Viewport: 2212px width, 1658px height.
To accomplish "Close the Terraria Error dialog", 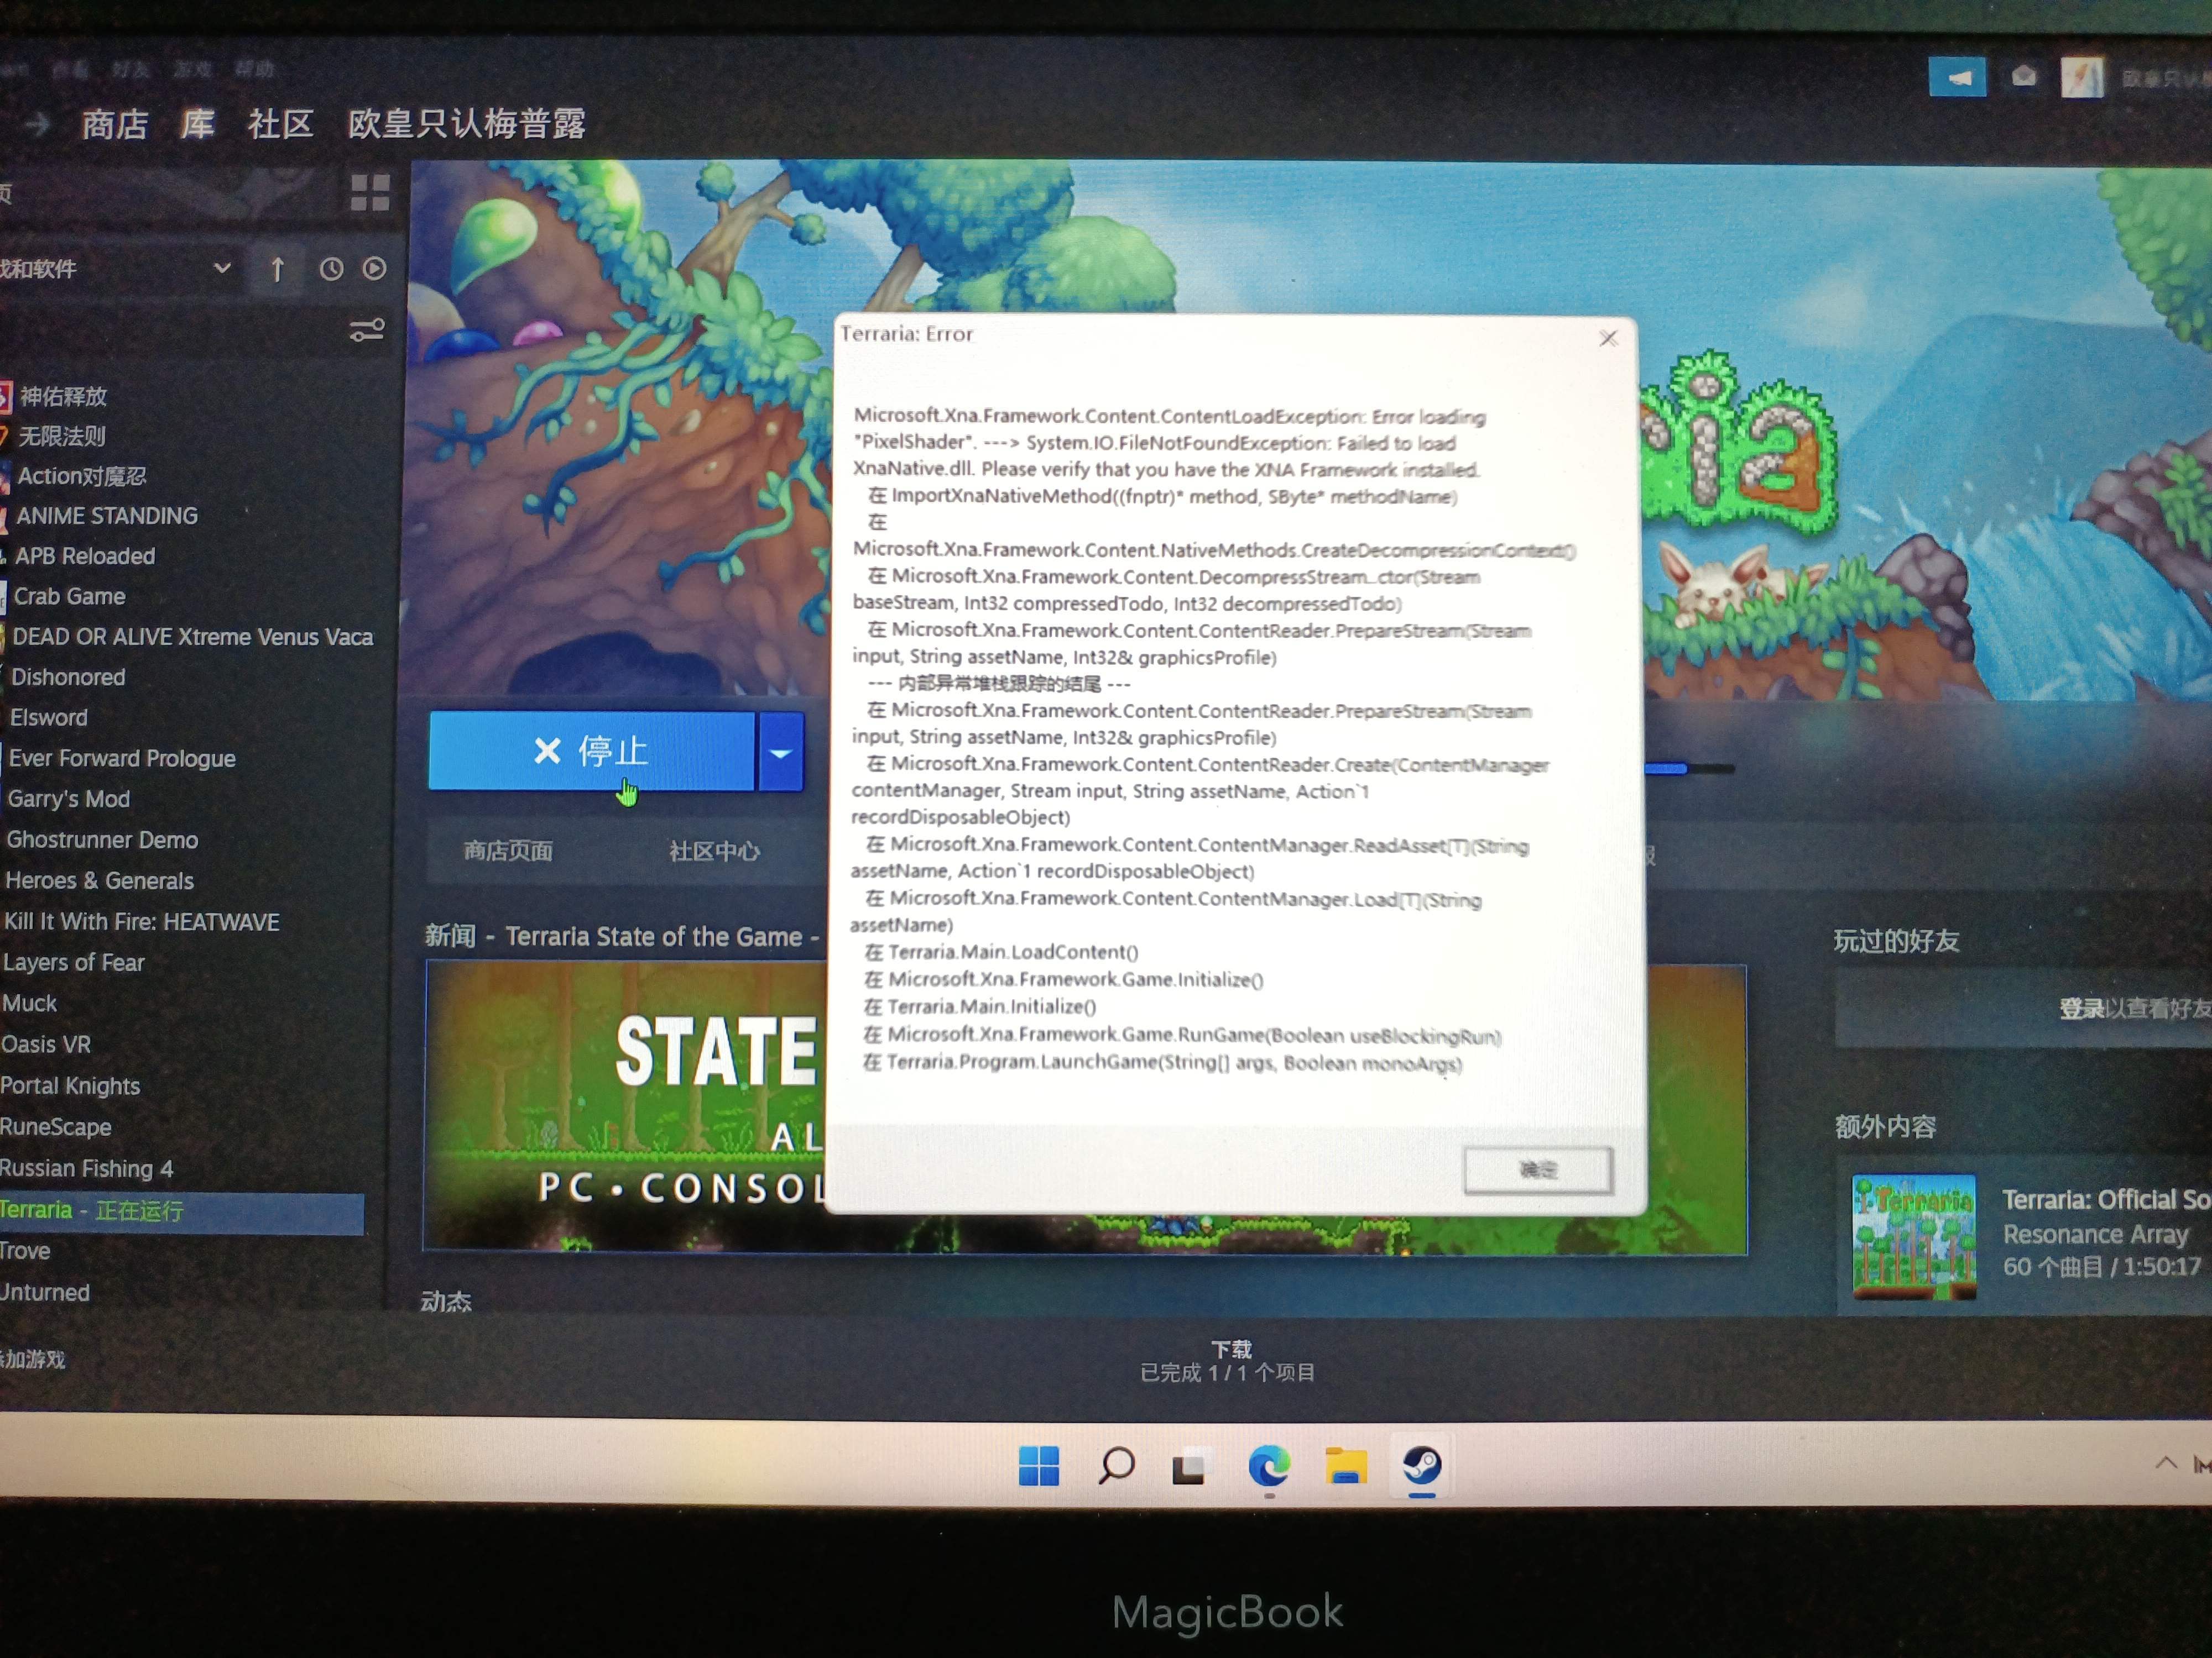I will (x=1608, y=339).
